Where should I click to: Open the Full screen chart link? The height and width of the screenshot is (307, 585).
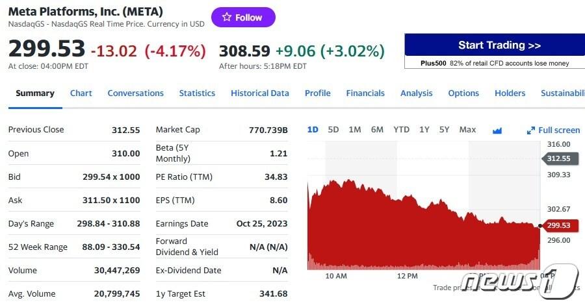coord(558,130)
